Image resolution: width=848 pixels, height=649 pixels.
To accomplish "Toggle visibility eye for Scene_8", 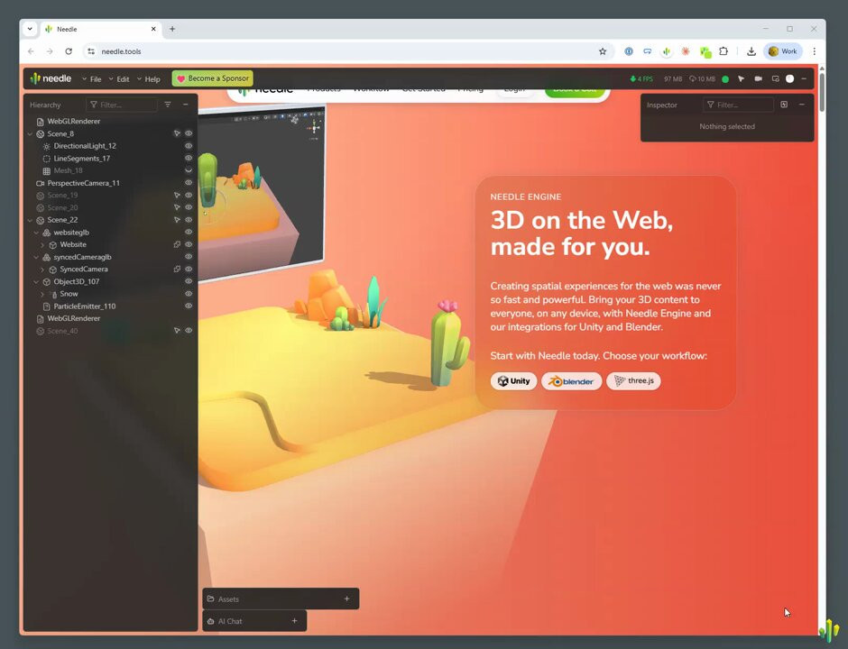I will click(189, 133).
